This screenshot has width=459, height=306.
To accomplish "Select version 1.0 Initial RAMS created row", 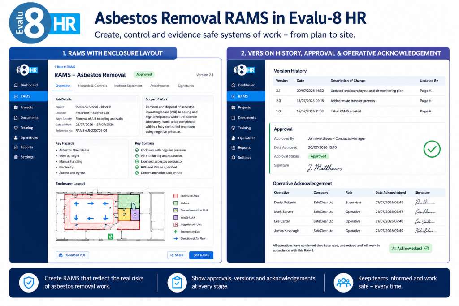I will [359, 111].
